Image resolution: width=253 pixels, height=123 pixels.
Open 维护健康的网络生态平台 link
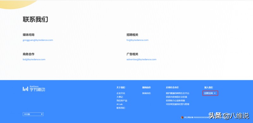click(177, 93)
